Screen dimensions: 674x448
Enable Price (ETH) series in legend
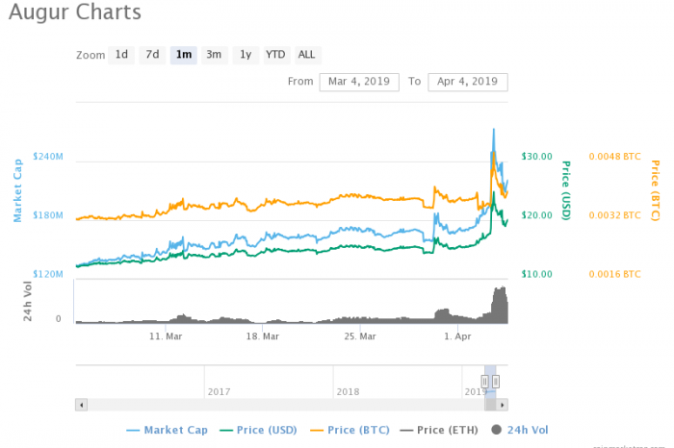pos(439,430)
